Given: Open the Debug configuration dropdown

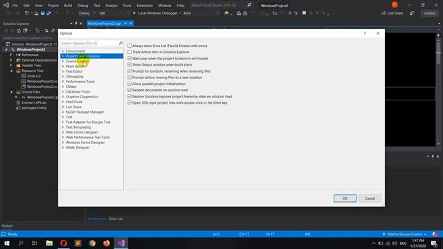Looking at the screenshot, I should coord(87,13).
